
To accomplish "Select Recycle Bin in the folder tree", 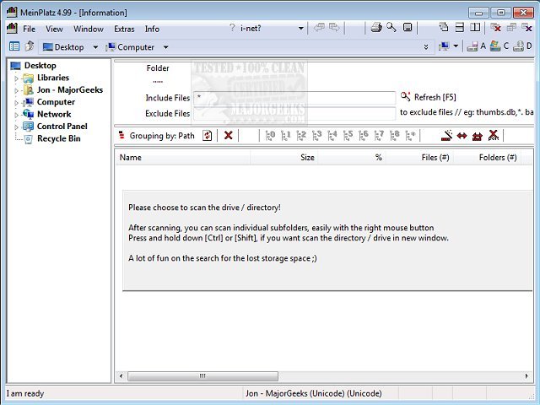I will tap(58, 138).
